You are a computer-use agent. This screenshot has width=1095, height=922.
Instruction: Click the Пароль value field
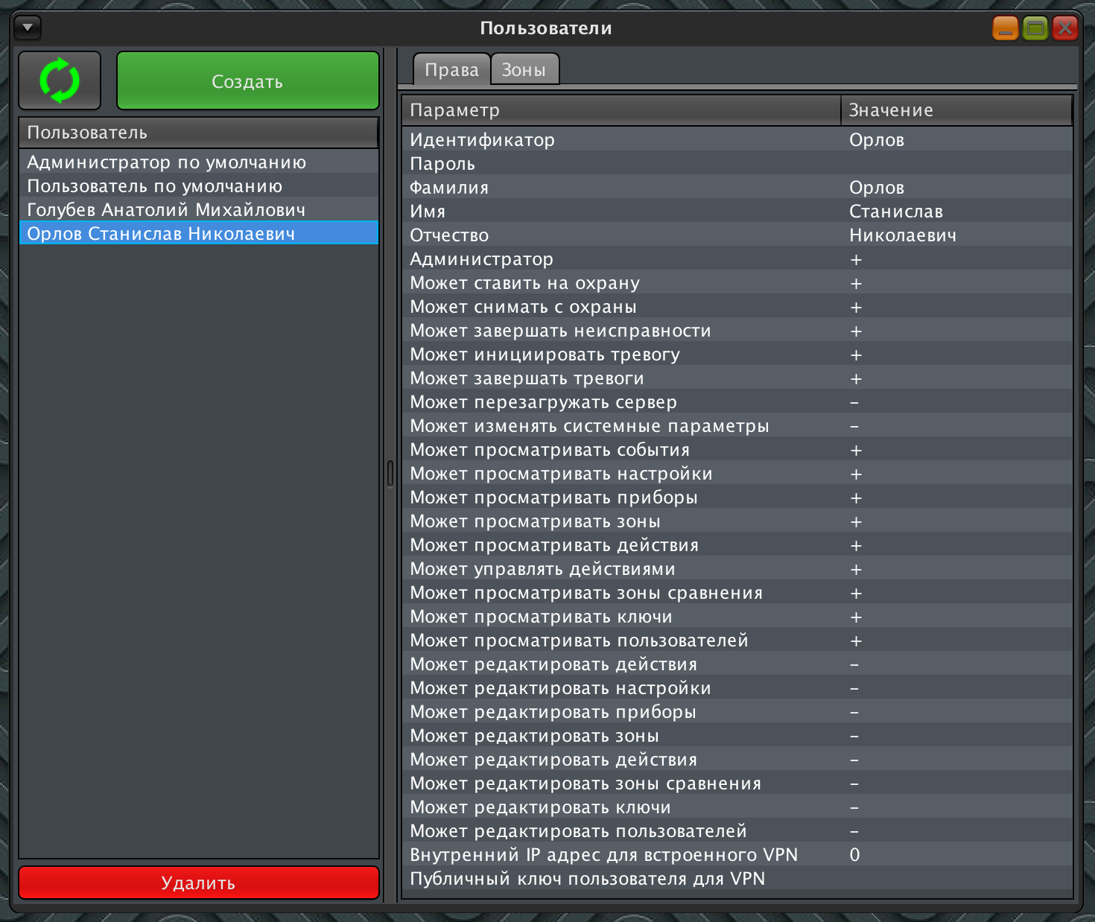pos(953,164)
